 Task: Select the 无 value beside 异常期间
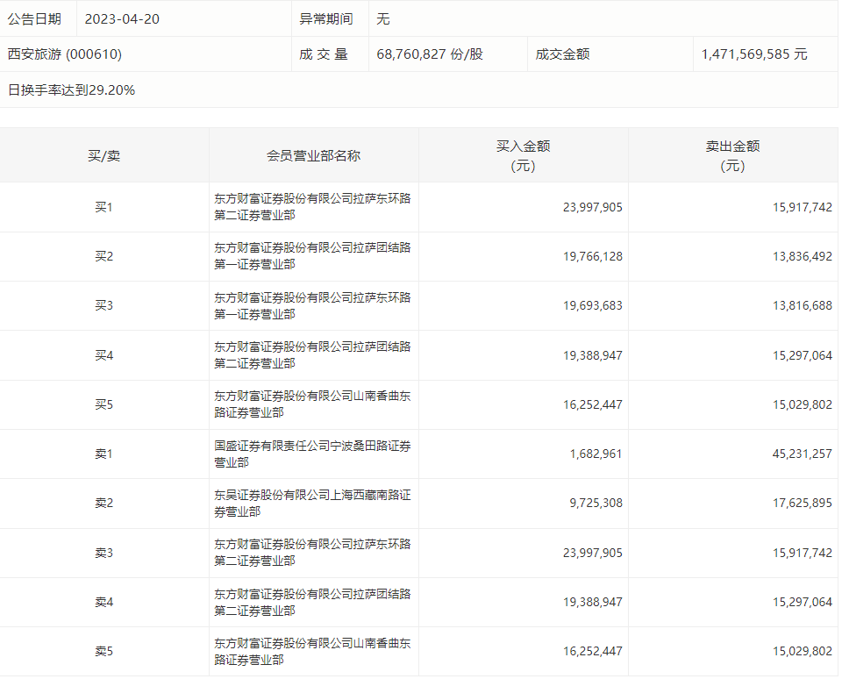pos(383,18)
